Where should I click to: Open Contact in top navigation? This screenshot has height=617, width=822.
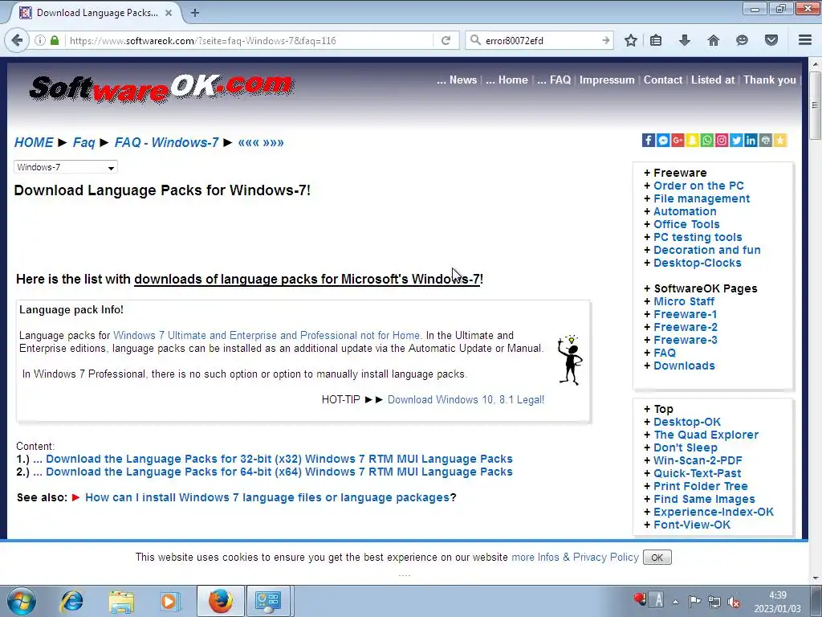point(662,80)
